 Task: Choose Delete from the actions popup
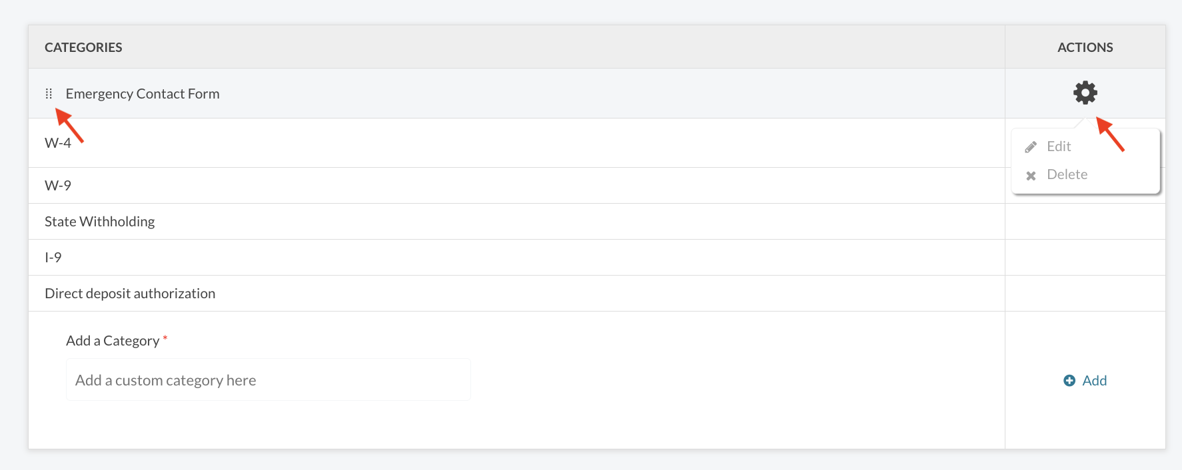[x=1067, y=174]
